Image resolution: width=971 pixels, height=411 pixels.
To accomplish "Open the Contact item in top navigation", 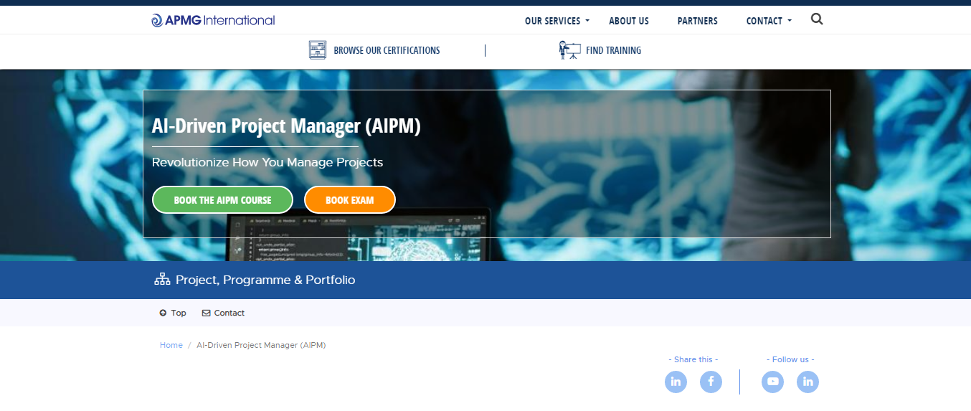I will [764, 21].
